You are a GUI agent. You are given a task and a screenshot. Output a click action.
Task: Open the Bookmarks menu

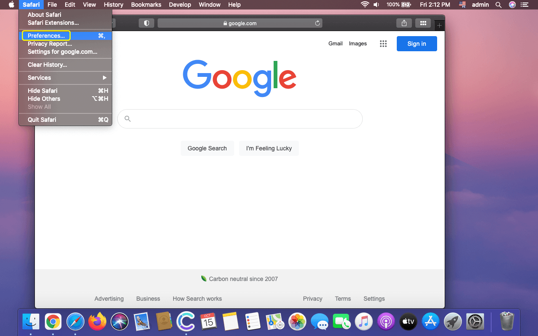[x=146, y=5]
